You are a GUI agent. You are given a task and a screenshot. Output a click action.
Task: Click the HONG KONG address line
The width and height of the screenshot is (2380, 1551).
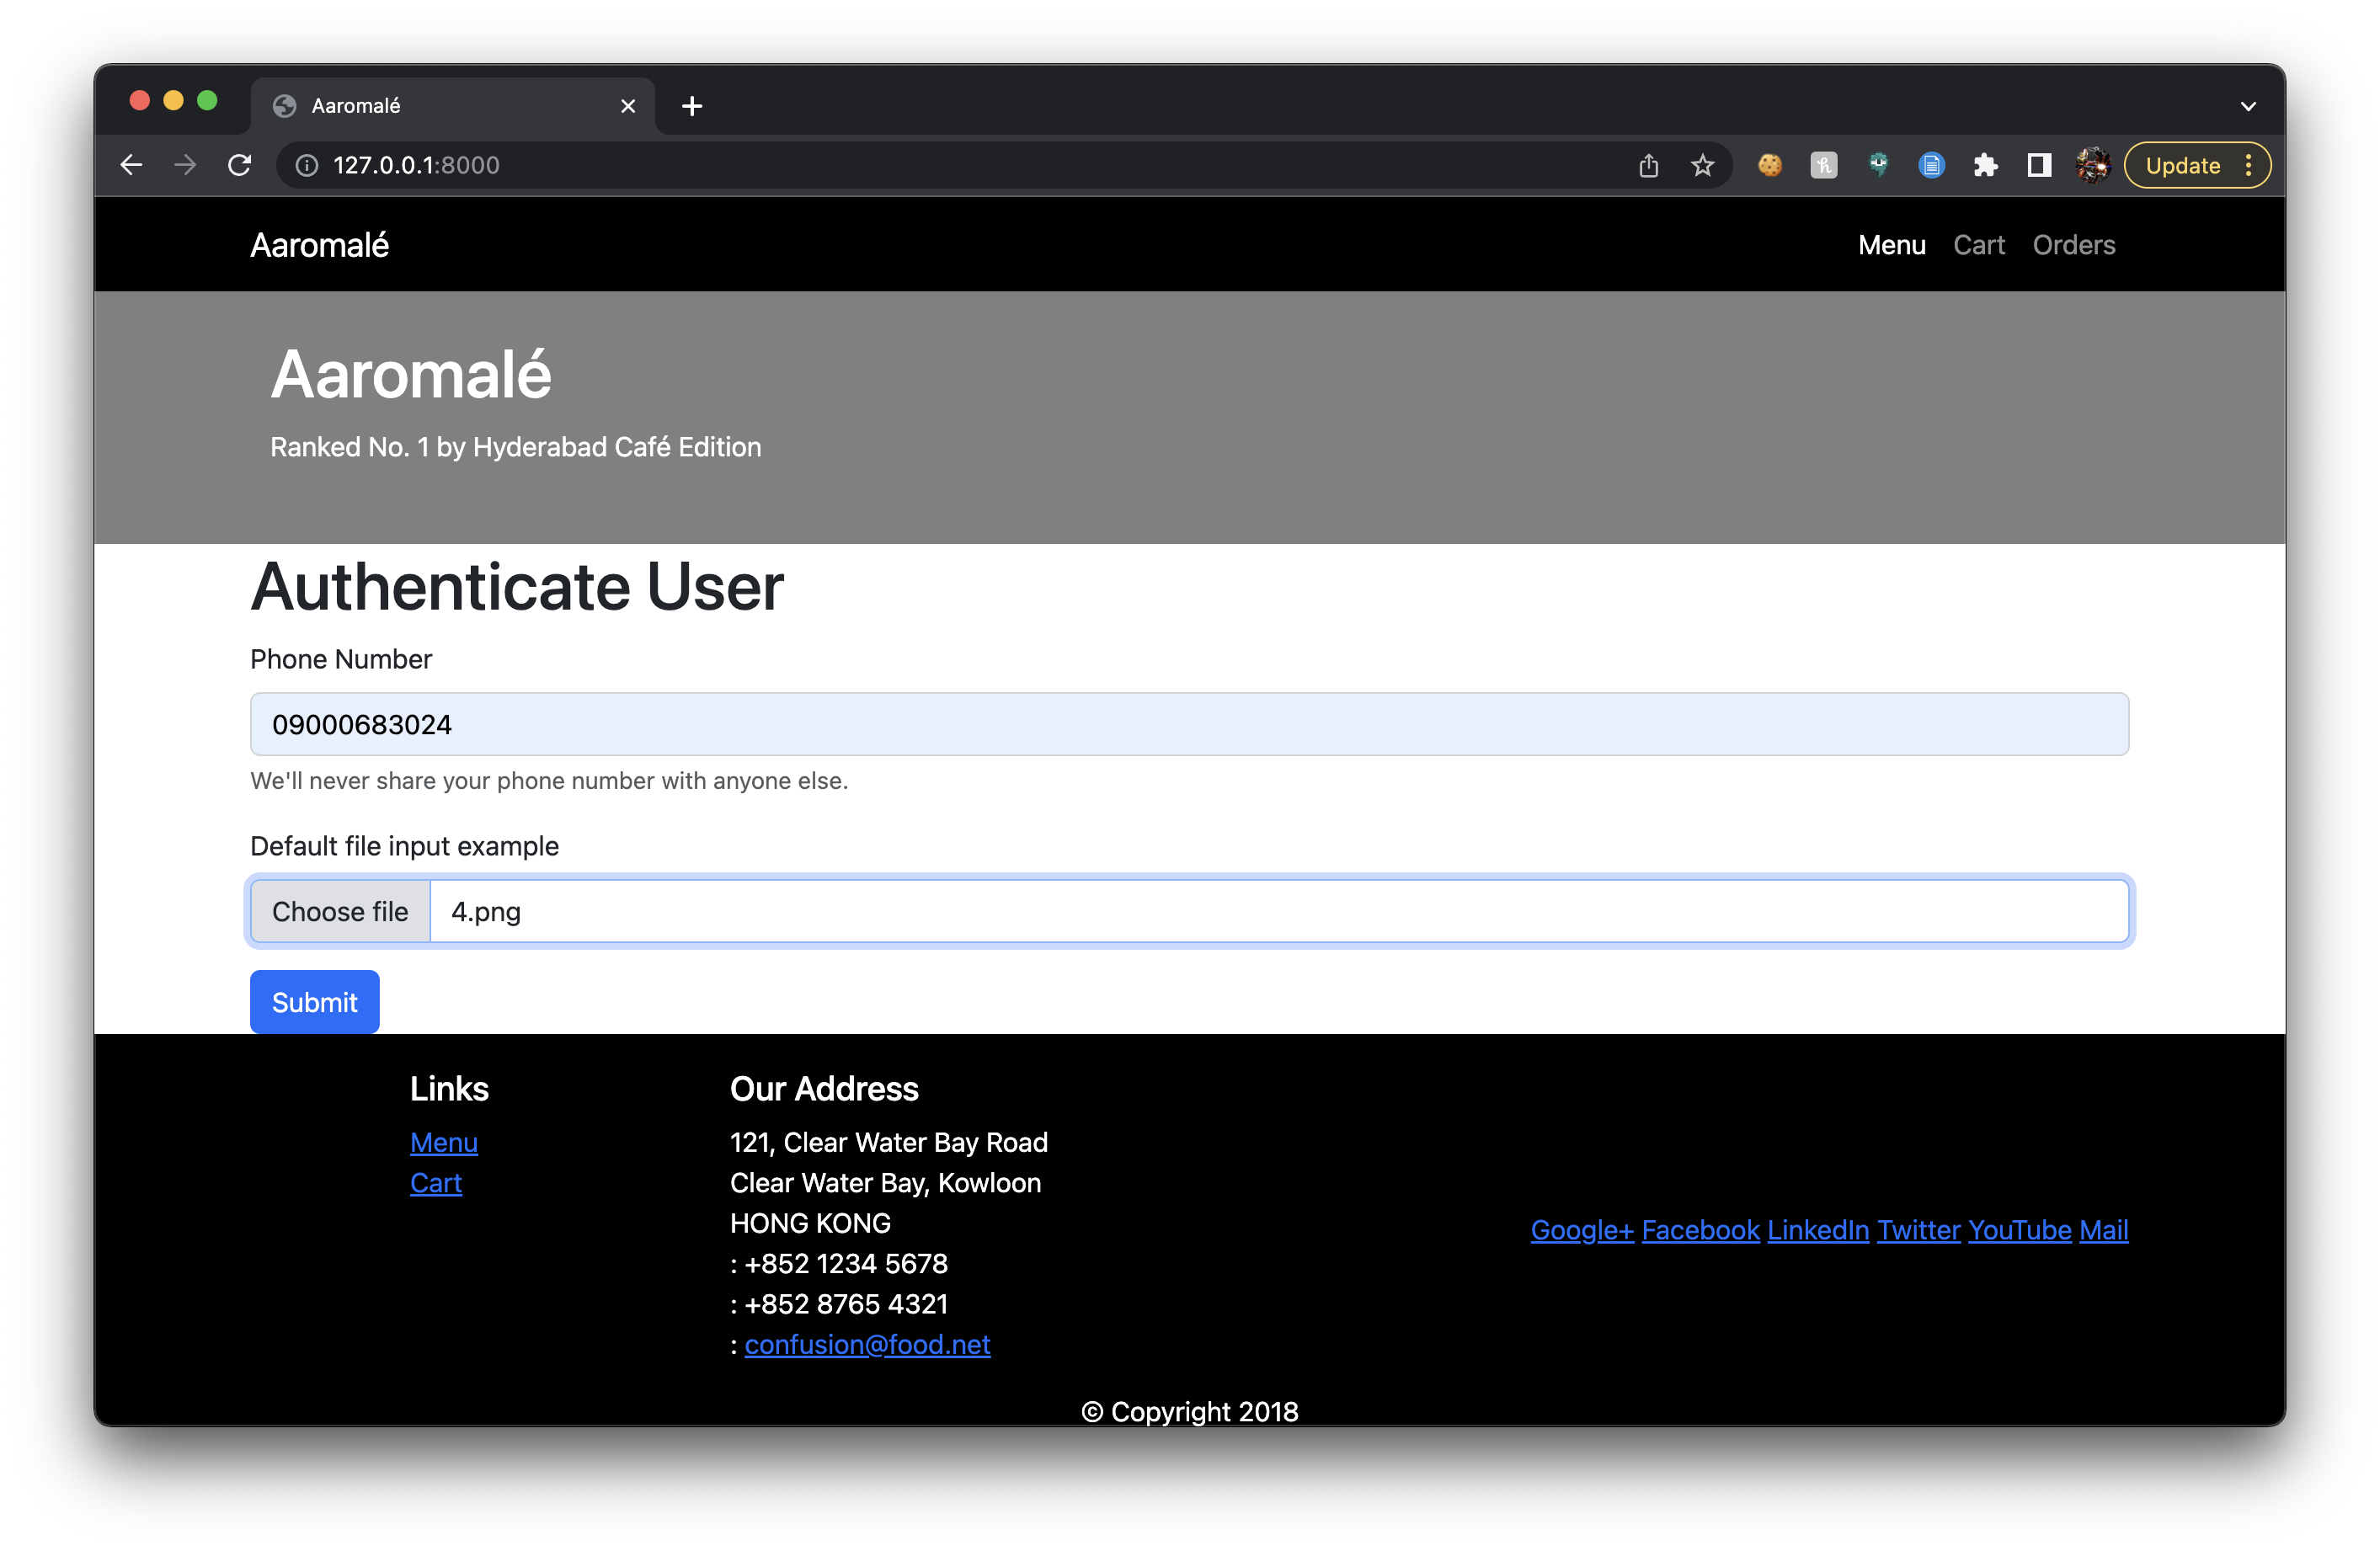coord(810,1223)
